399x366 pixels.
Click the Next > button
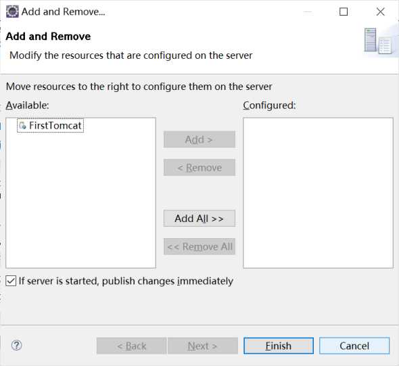click(203, 346)
